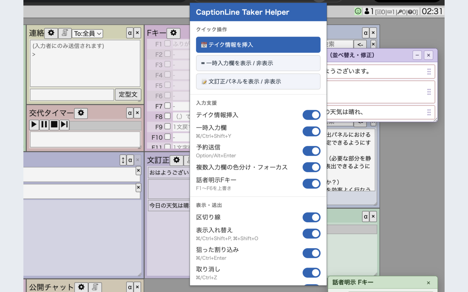468x292 pixels.
Task: Open the log scroll icon in 連絡 panel
Action: (65, 33)
